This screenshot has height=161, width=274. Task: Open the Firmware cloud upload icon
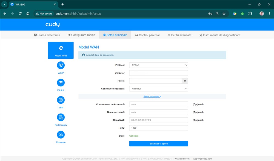click(61, 135)
